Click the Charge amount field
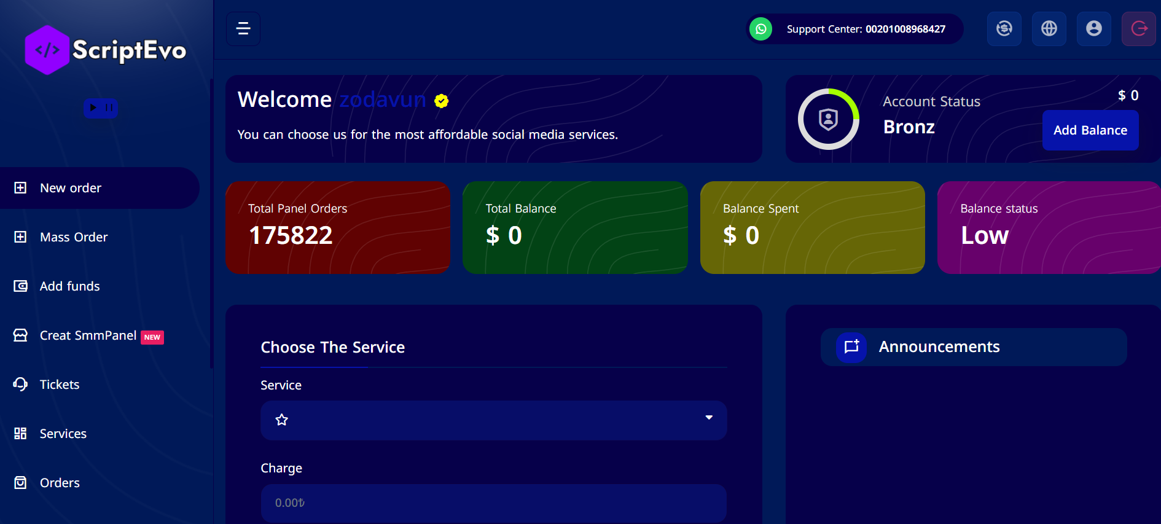This screenshot has width=1161, height=524. 493,503
